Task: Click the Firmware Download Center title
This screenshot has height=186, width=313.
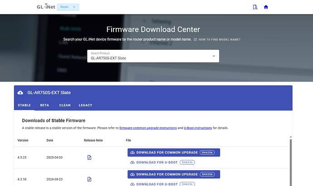Action: point(153,29)
